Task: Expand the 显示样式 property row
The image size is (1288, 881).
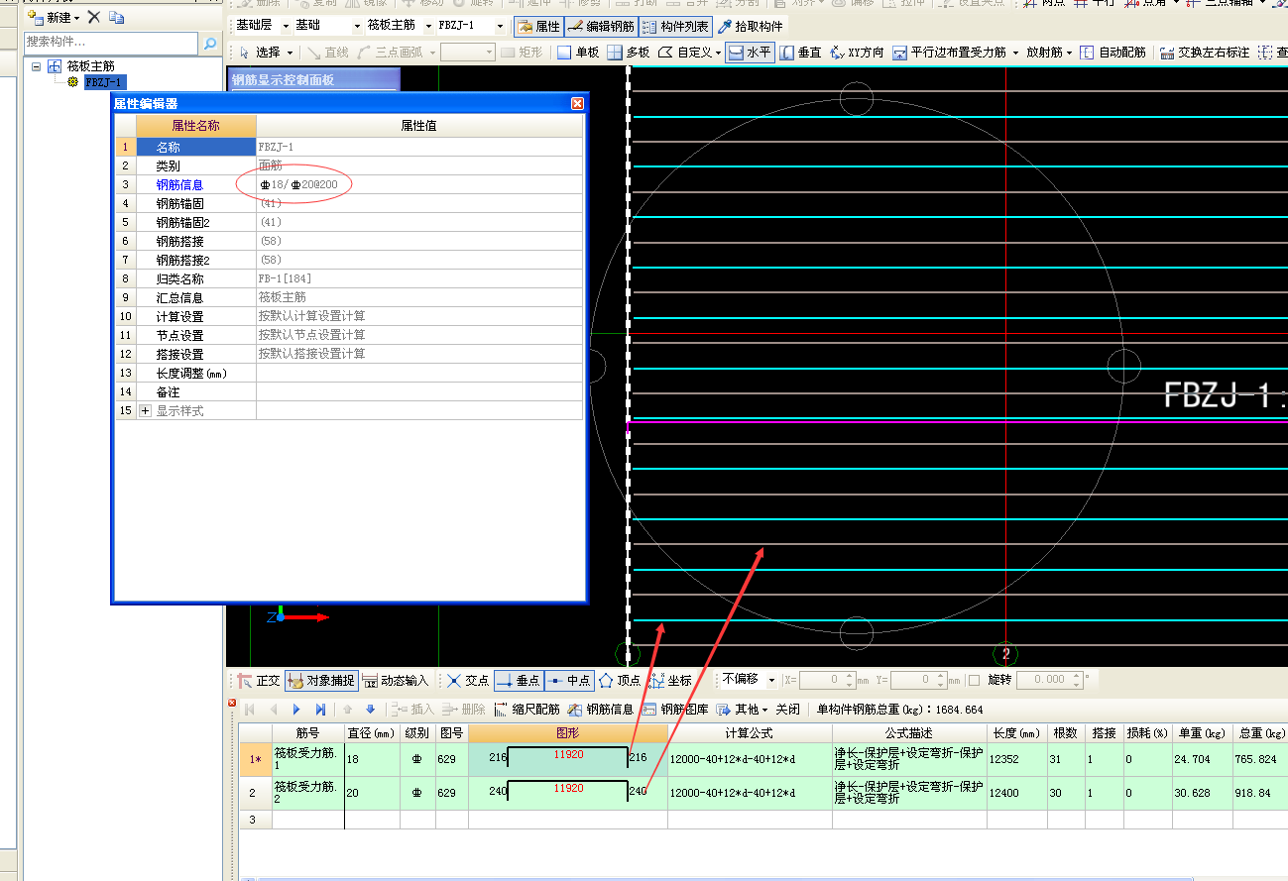Action: tap(145, 410)
